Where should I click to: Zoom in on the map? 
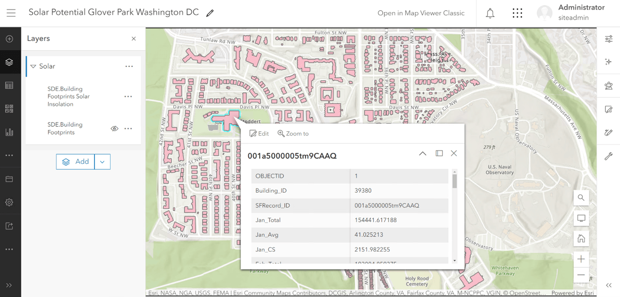click(581, 259)
